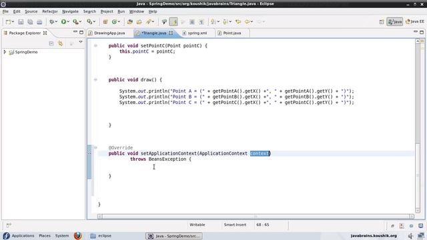This screenshot has height=240, width=427.
Task: Collapse the setApplicationContext fold marker
Action: click(95, 147)
